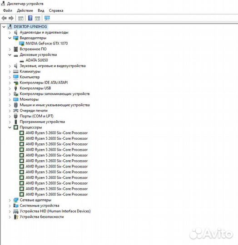Image resolution: width=238 pixels, height=245 pixels.
Task: Collapse the Процессоры category
Action: coord(10,127)
